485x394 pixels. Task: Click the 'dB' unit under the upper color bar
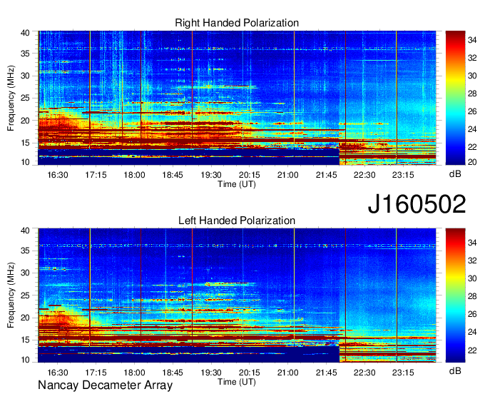(455, 174)
